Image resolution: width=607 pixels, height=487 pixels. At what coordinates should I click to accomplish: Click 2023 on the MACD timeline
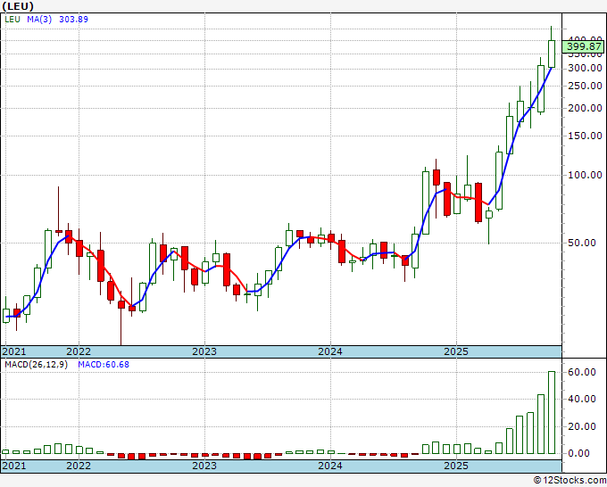[204, 466]
